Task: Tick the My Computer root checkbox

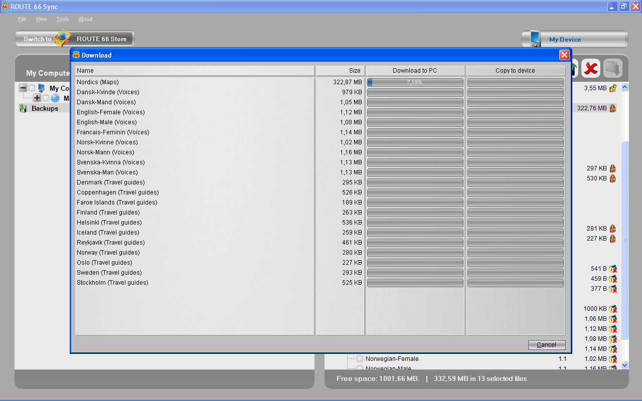Action: click(32, 88)
